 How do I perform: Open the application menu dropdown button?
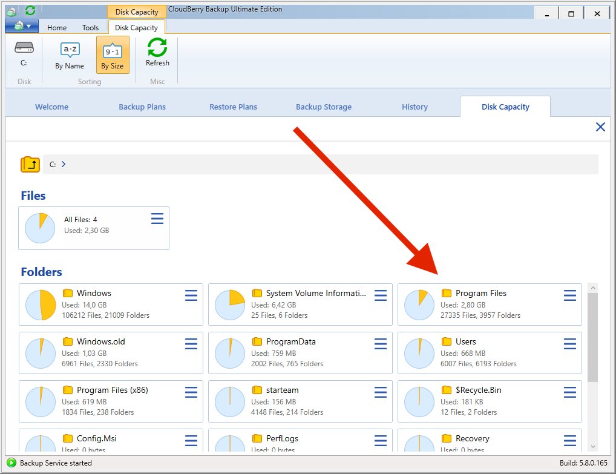(22, 27)
